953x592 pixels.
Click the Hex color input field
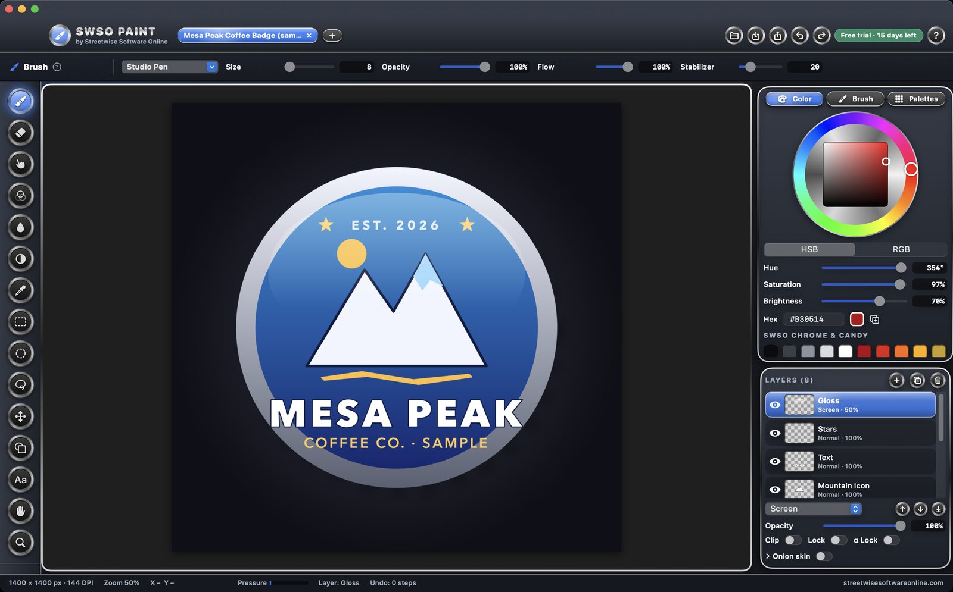814,320
